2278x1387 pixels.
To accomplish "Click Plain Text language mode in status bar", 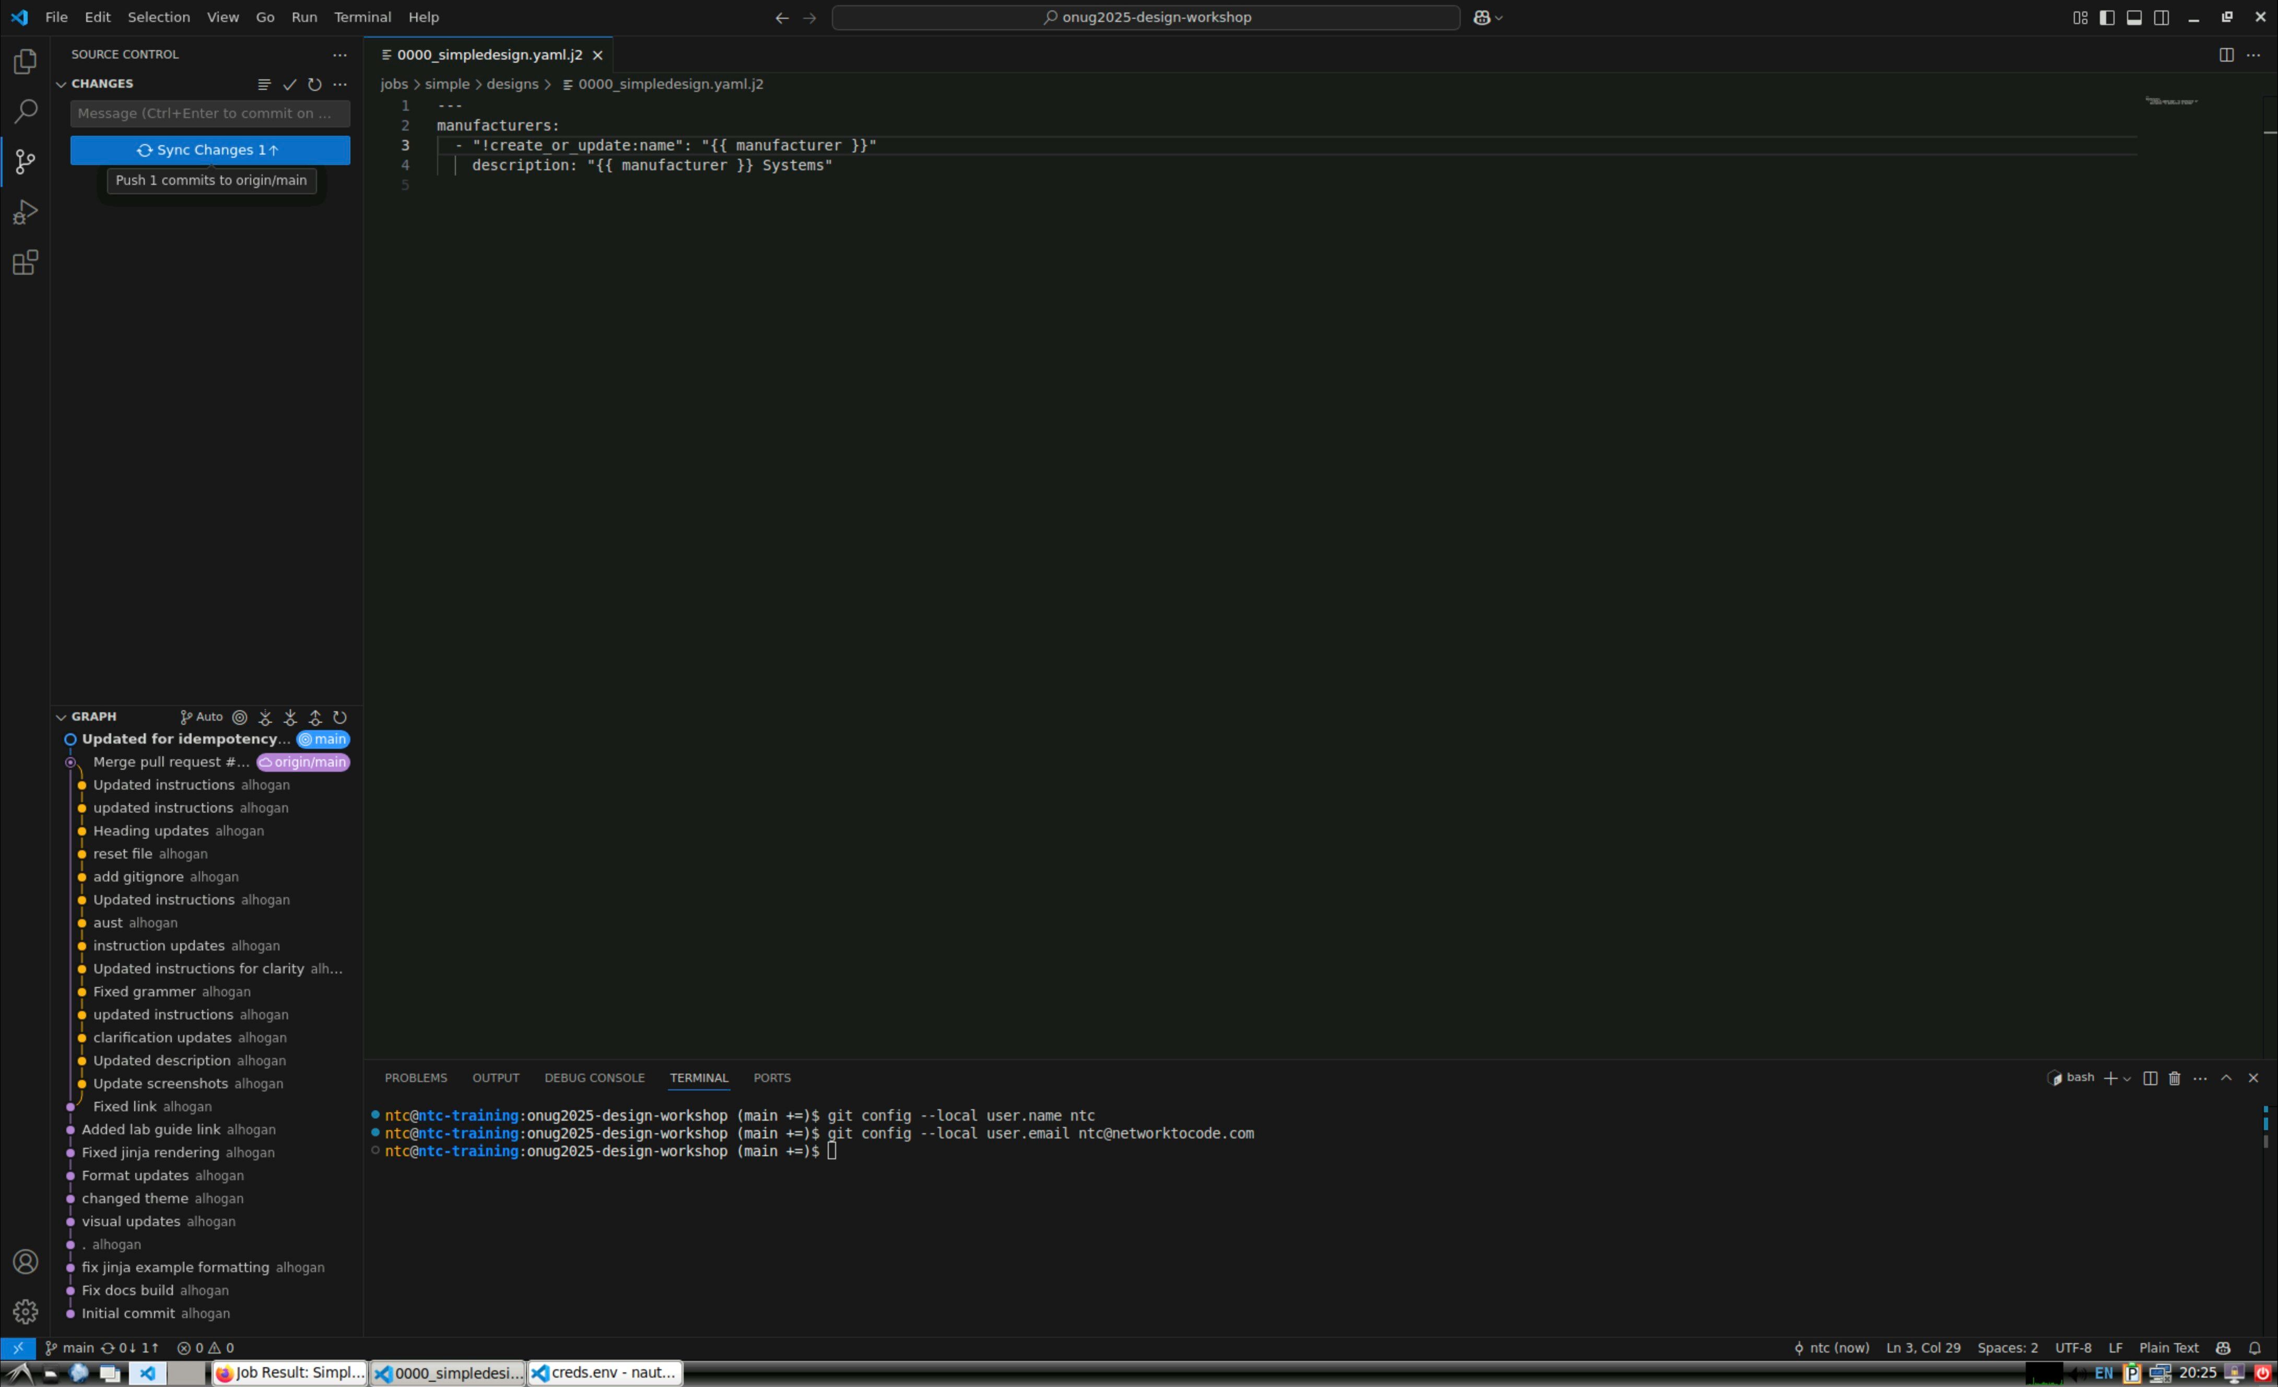I will [x=2168, y=1348].
